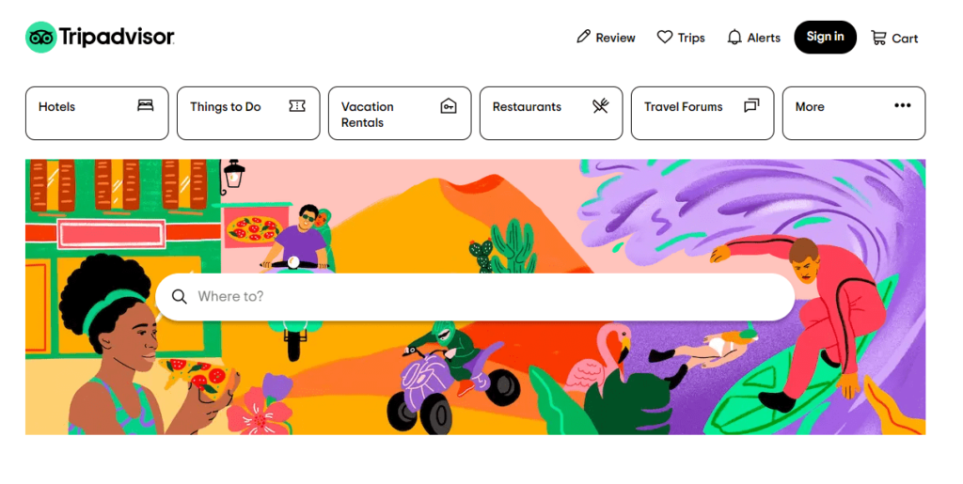Open Travel Forums section
Image resolution: width=963 pixels, height=484 pixels.
pos(703,114)
